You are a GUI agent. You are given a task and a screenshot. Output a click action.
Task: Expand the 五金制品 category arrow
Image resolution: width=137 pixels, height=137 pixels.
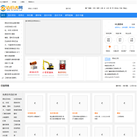point(21,41)
